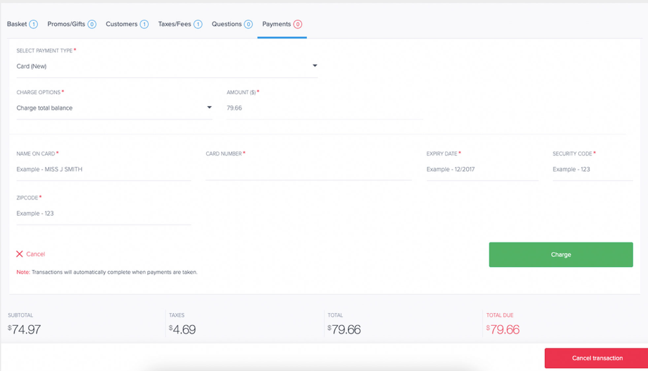Click the red X cancel icon
This screenshot has height=371, width=648.
[19, 254]
